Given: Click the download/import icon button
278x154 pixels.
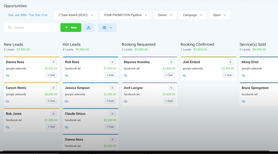Looking at the screenshot, I should (x=88, y=28).
